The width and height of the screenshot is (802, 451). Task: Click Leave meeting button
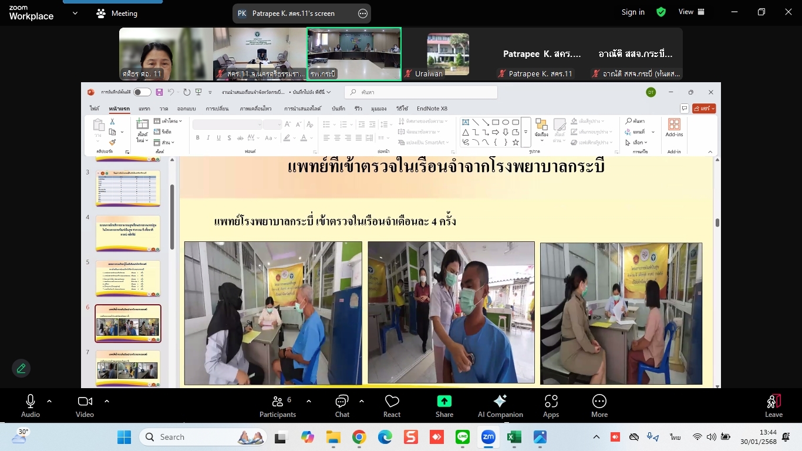pos(774,406)
